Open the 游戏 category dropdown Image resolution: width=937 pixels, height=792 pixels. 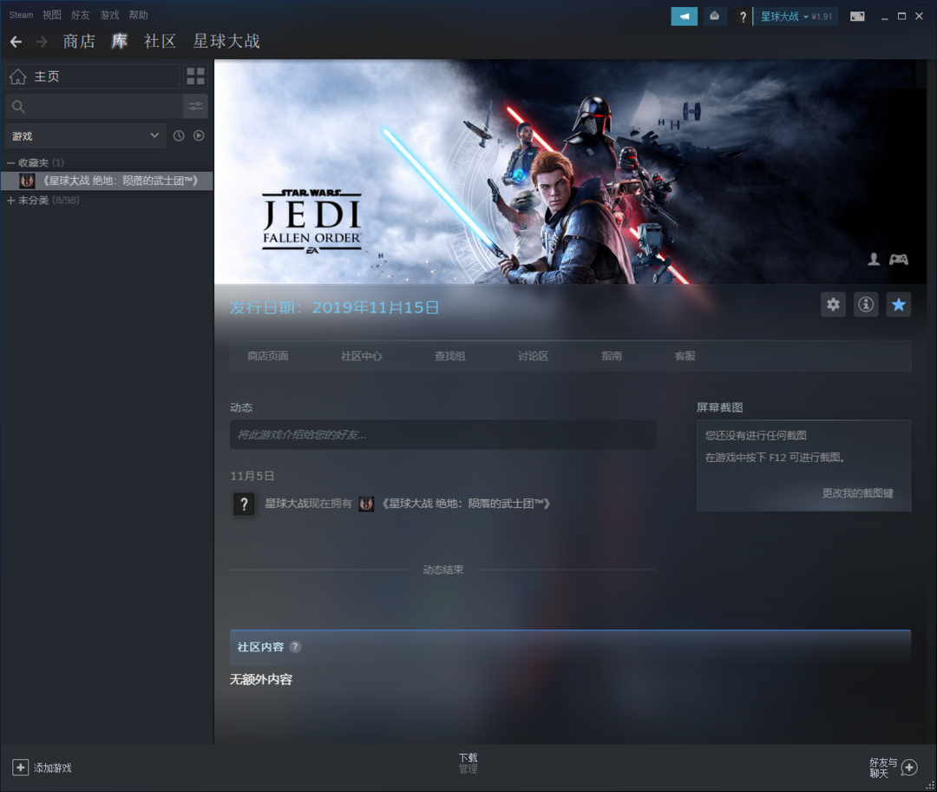pyautogui.click(x=85, y=135)
